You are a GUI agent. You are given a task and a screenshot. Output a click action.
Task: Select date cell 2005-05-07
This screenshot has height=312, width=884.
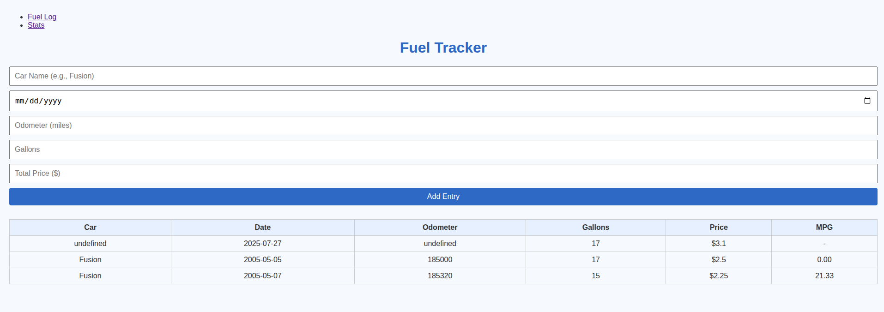(x=263, y=276)
